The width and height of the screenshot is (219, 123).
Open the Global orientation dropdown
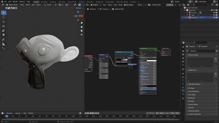point(49,5)
